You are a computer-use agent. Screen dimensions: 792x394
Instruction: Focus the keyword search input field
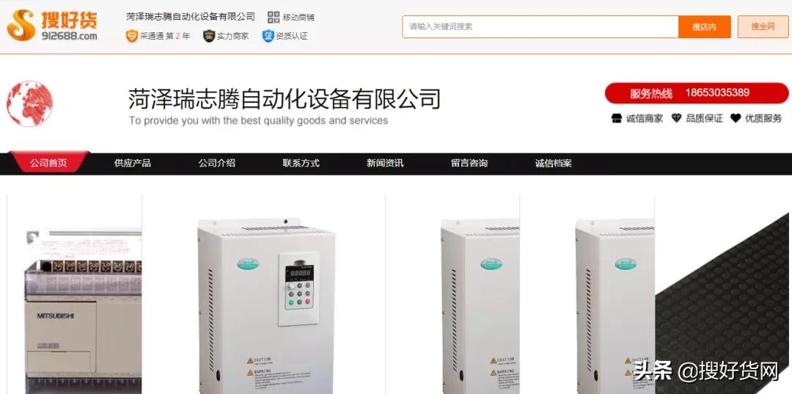coord(540,26)
